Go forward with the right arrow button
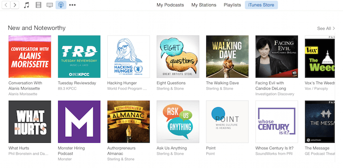The width and height of the screenshot is (343, 168). coord(15,5)
